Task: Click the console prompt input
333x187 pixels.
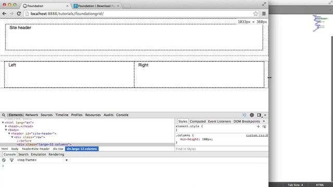Action: coord(135,166)
